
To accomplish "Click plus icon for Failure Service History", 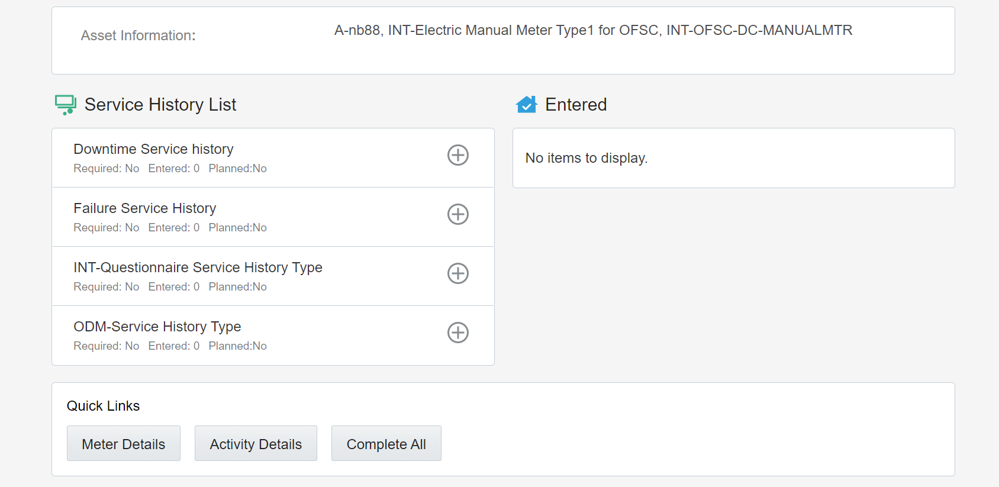I will tap(457, 214).
